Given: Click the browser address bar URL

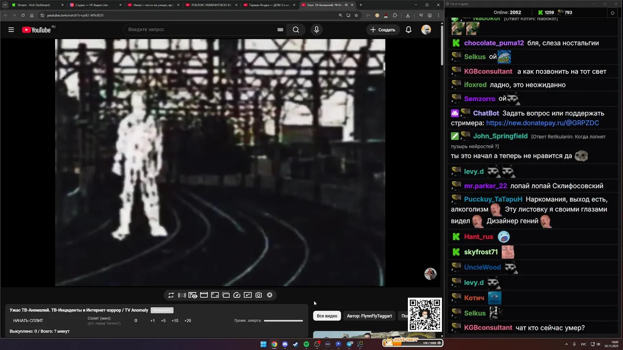Looking at the screenshot, I should pos(75,15).
